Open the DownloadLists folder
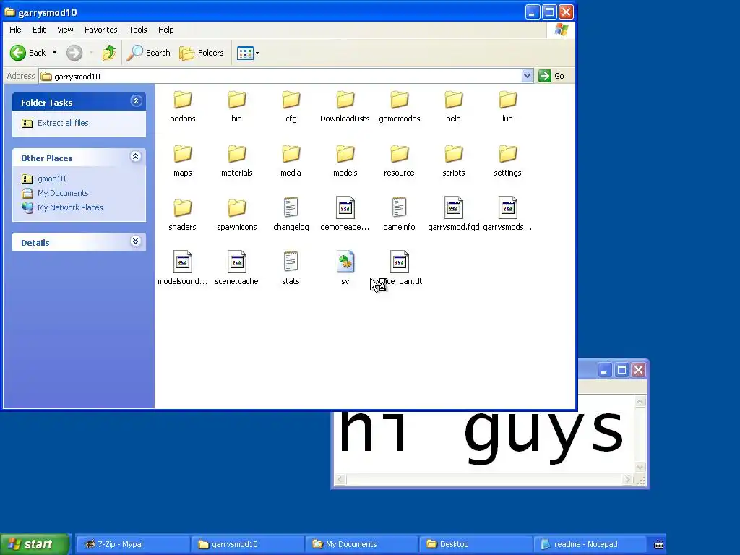 click(345, 107)
